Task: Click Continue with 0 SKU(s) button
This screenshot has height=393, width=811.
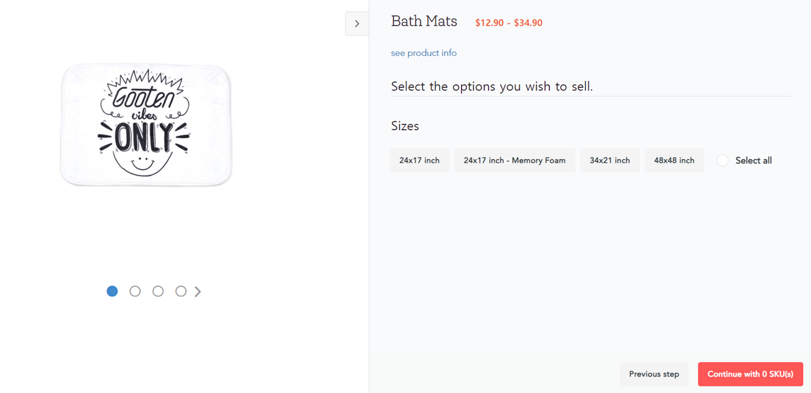Action: [750, 374]
